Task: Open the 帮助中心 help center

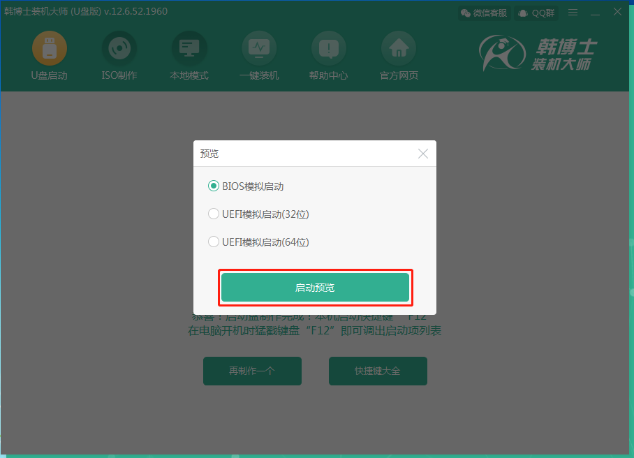Action: tap(328, 56)
